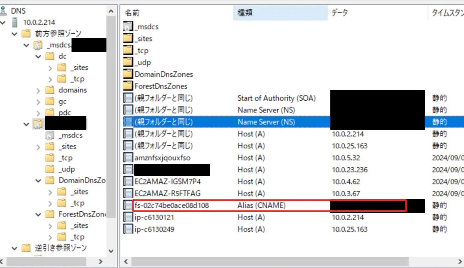Click tree pane scroll down arrow
The image size is (464, 268).
click(x=111, y=251)
